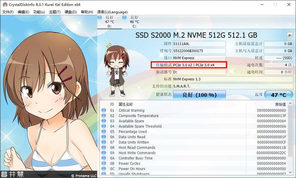Click the status orb for Percentage Used

coord(104,131)
